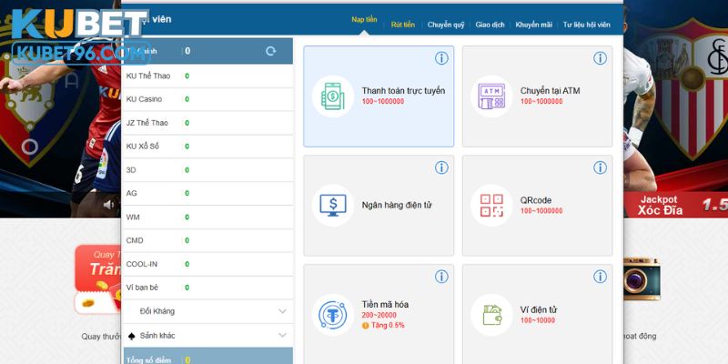Click the Ví điện tử wallet icon
Viewport: 728px width, 364px height.
[491, 315]
